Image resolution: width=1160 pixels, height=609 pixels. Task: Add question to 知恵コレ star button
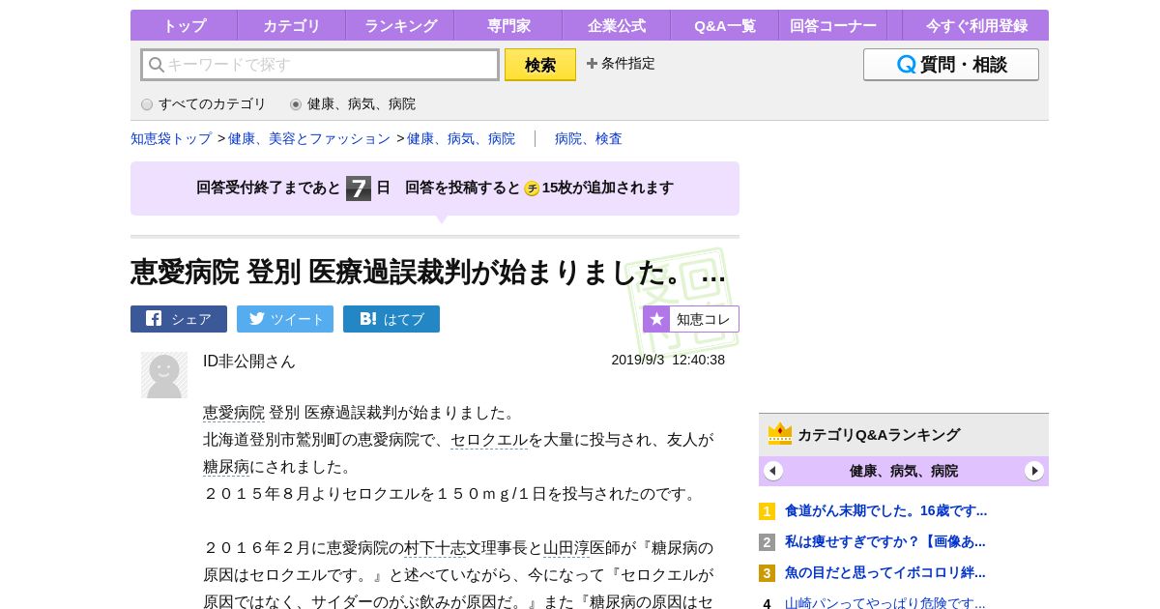pos(691,319)
